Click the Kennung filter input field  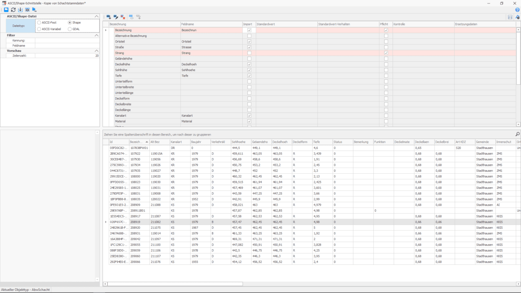click(67, 40)
